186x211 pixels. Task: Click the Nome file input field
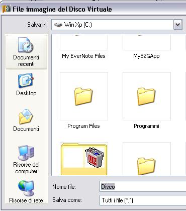[143, 187]
